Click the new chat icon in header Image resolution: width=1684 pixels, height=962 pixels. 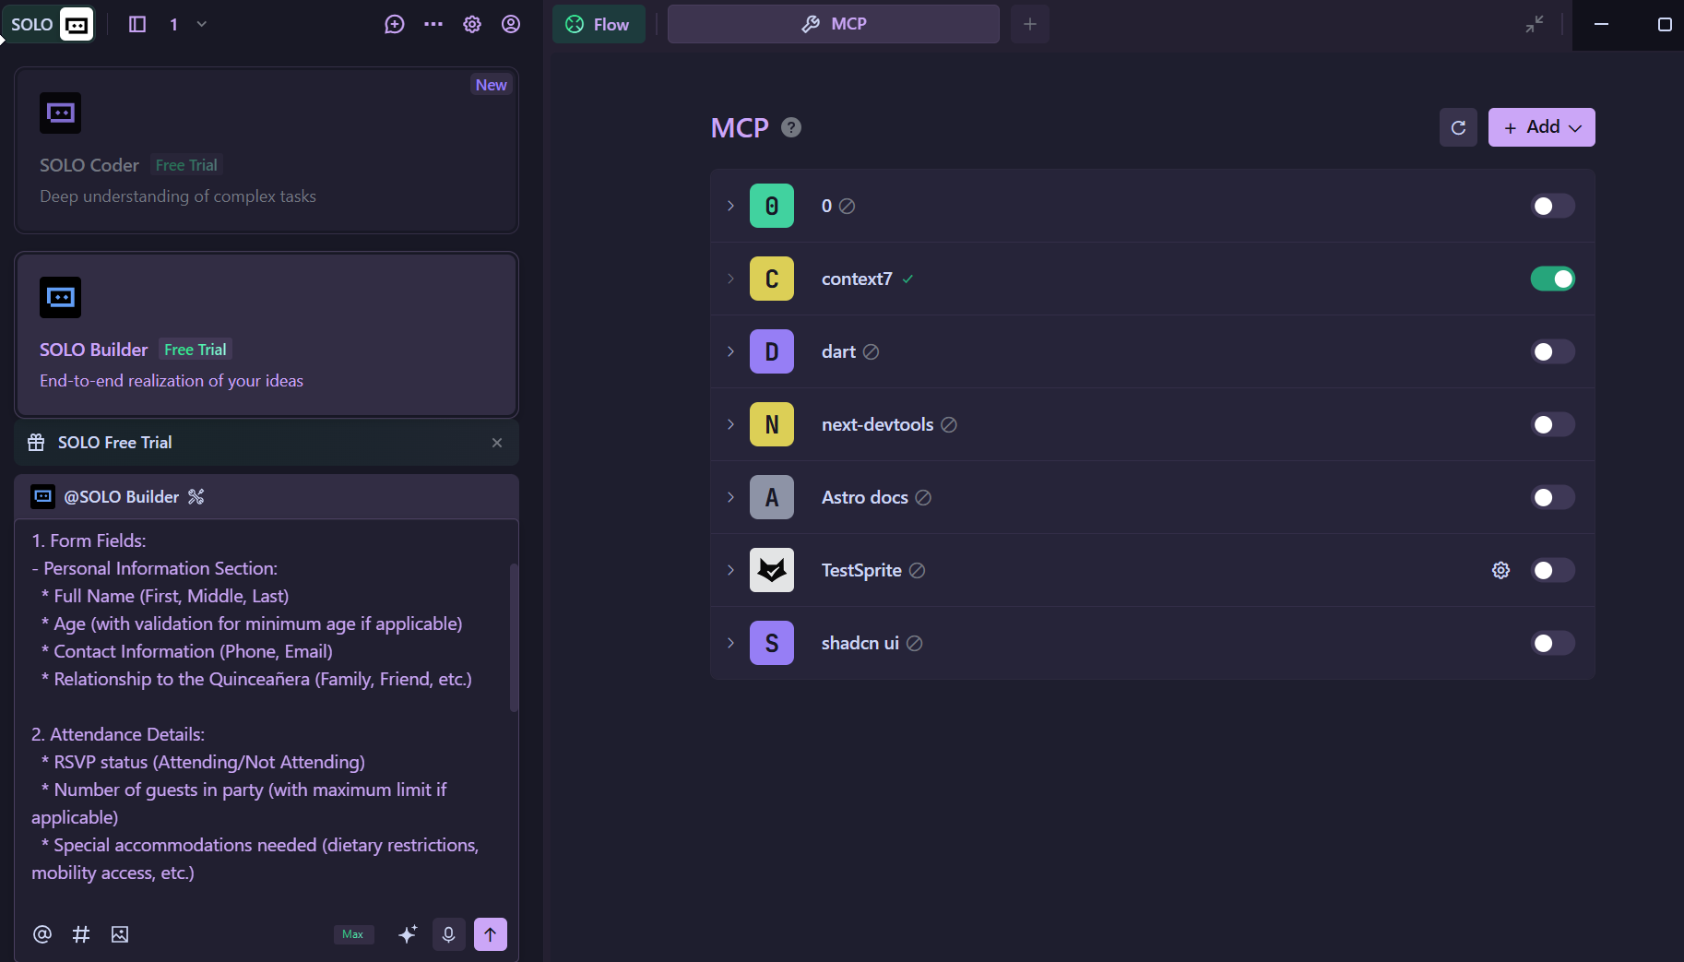395,25
